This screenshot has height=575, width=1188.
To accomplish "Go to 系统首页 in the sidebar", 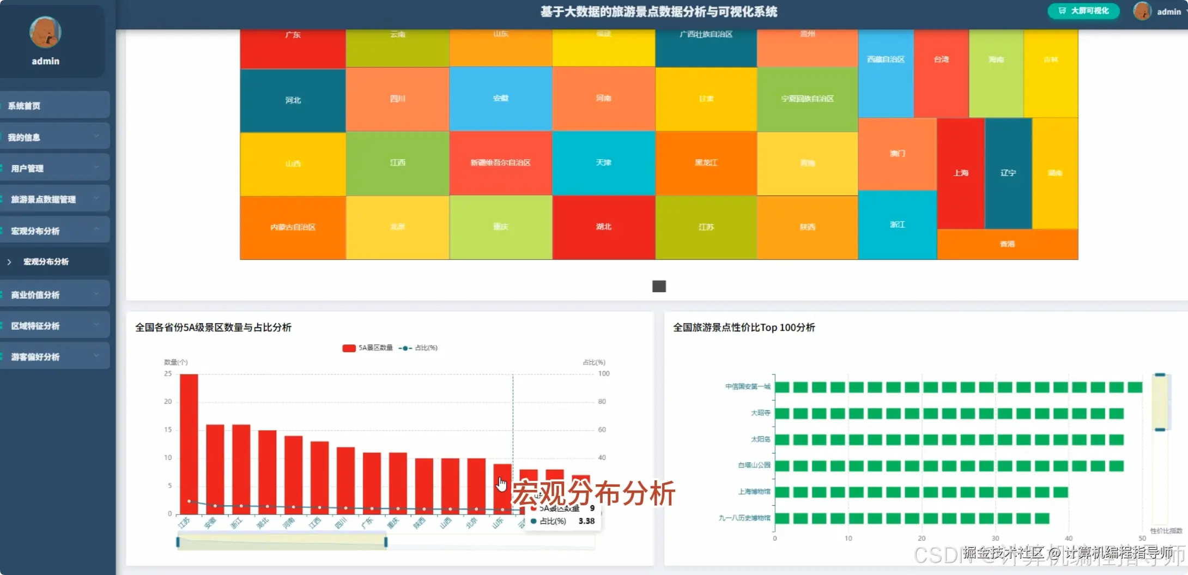I will pos(54,105).
